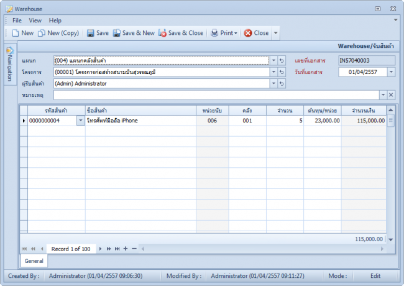Screen dimensions: 404x286
Task: Open the View menu
Action: [x=35, y=21]
